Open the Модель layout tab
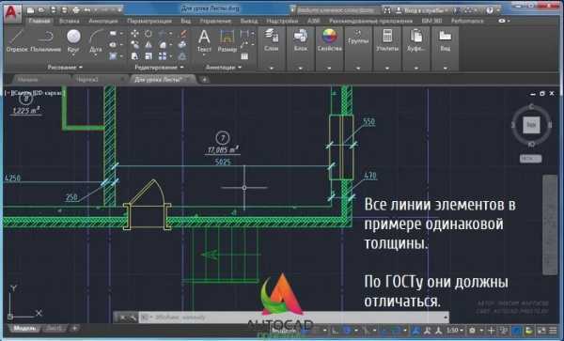564x341 pixels. [x=24, y=328]
